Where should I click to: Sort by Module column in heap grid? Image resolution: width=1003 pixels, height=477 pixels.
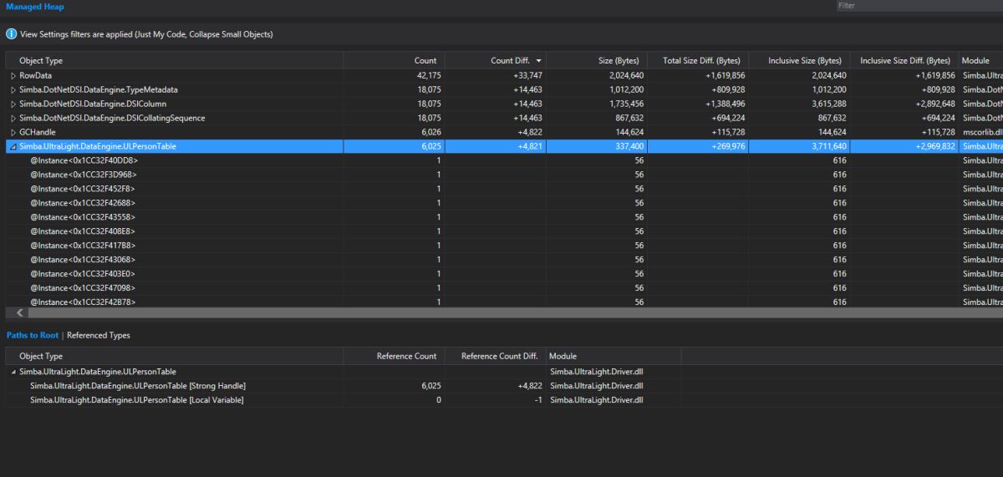click(980, 60)
